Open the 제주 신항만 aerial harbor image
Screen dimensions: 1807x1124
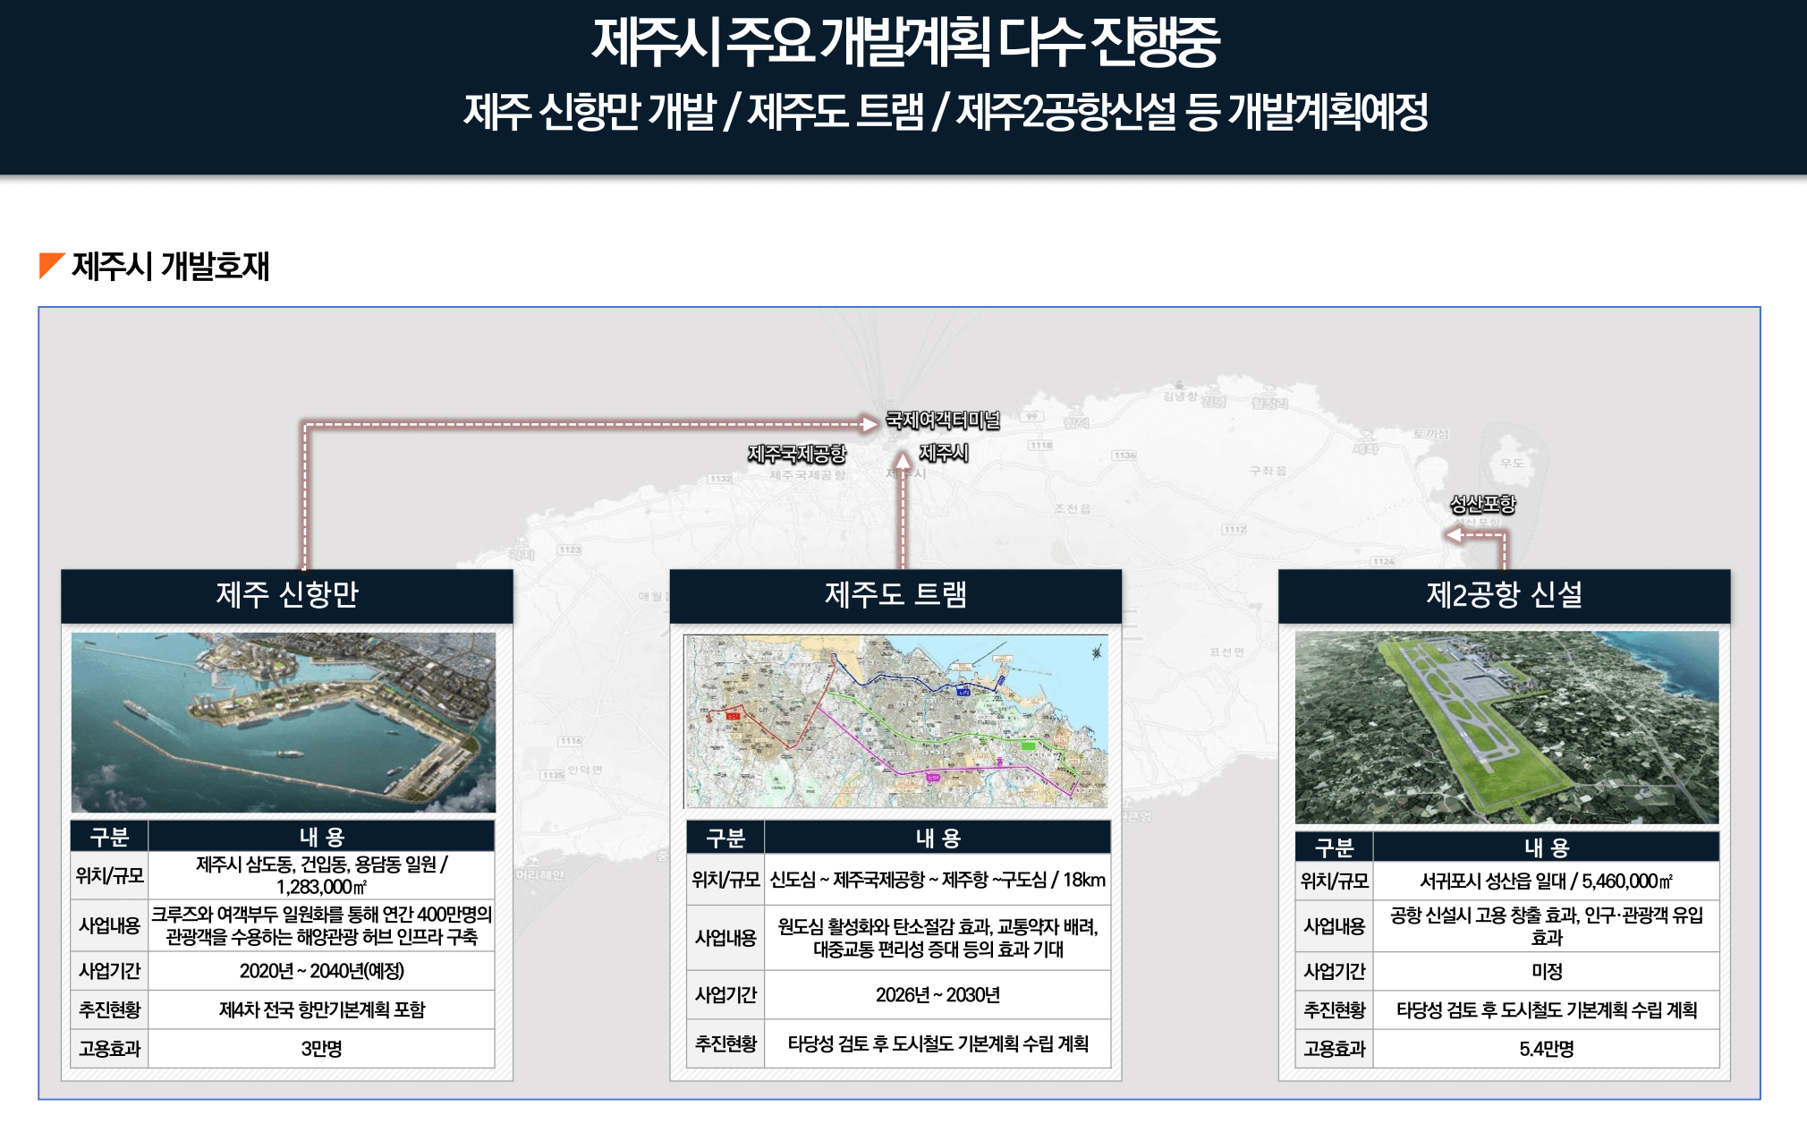283,722
